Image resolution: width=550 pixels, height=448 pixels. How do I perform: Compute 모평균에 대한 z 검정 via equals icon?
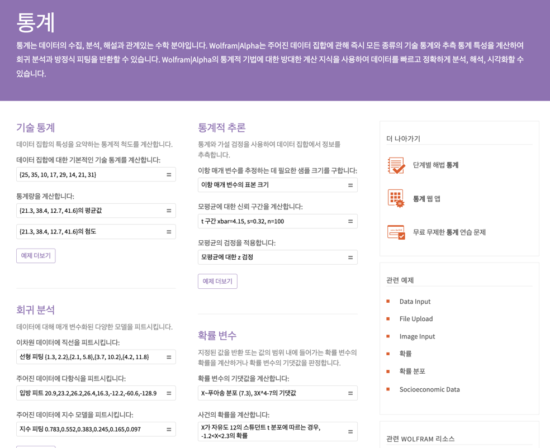click(350, 258)
